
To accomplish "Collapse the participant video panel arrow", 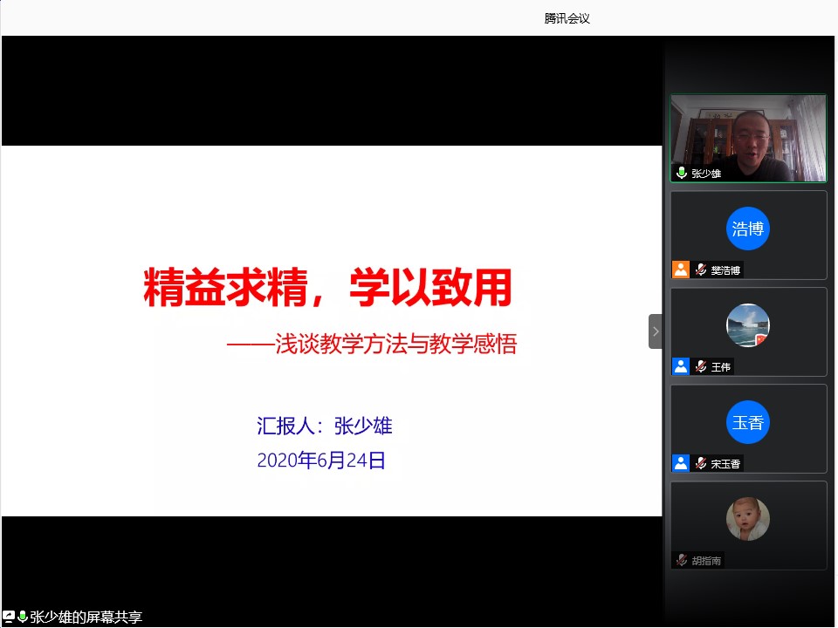I will click(655, 331).
